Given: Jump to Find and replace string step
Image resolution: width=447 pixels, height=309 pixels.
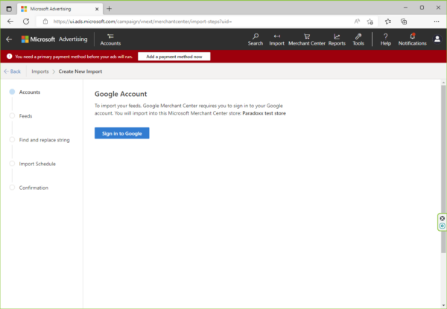Looking at the screenshot, I should tap(44, 140).
